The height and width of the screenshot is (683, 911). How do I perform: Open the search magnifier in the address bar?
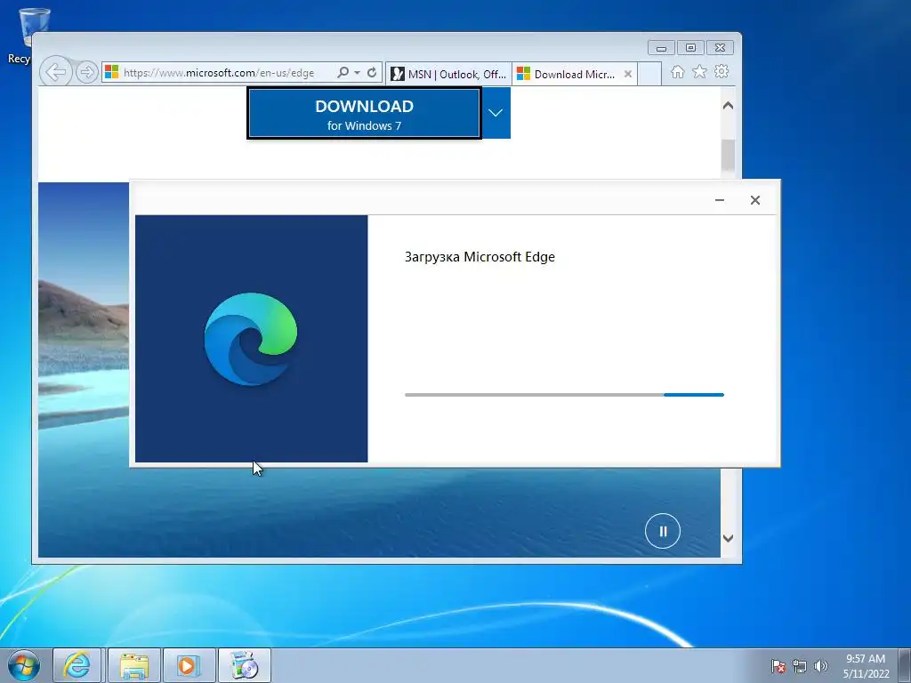[x=343, y=72]
